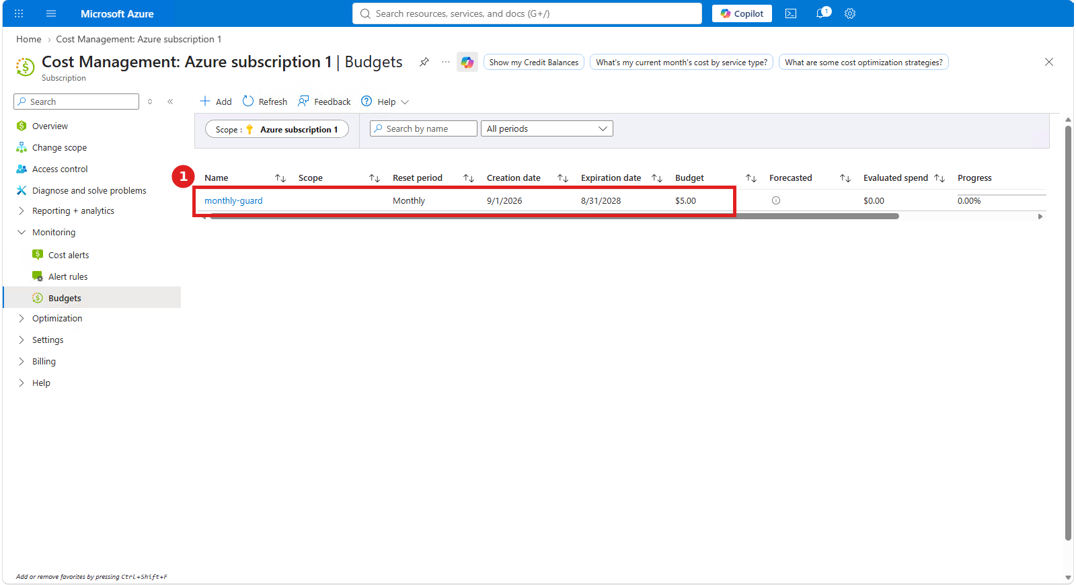Click the Search by name field
1076x585 pixels.
coord(424,128)
